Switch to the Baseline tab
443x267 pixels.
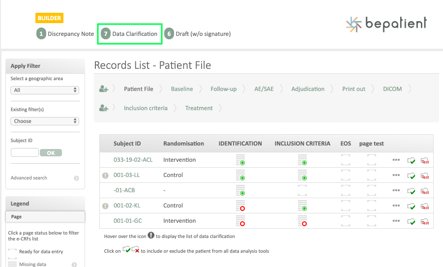pyautogui.click(x=181, y=89)
